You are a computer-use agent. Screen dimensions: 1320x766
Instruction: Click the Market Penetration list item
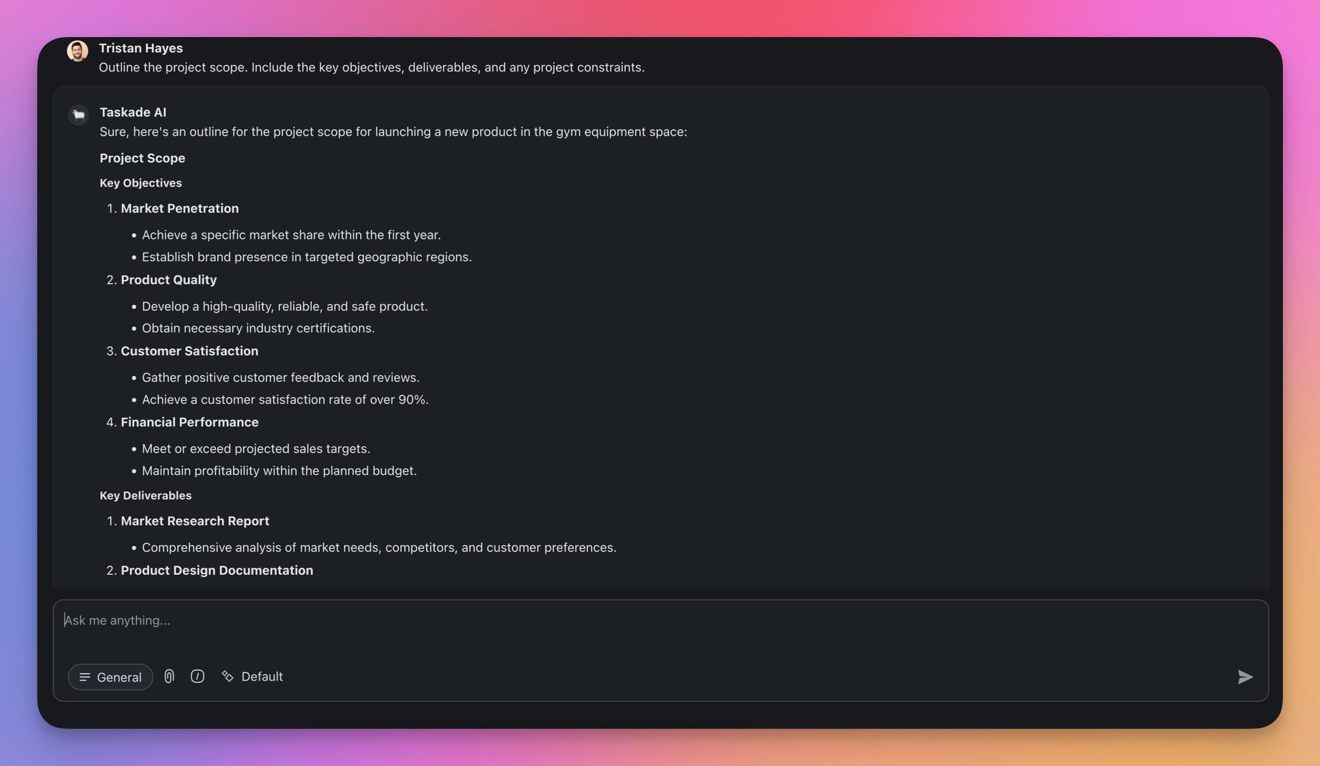click(x=179, y=208)
